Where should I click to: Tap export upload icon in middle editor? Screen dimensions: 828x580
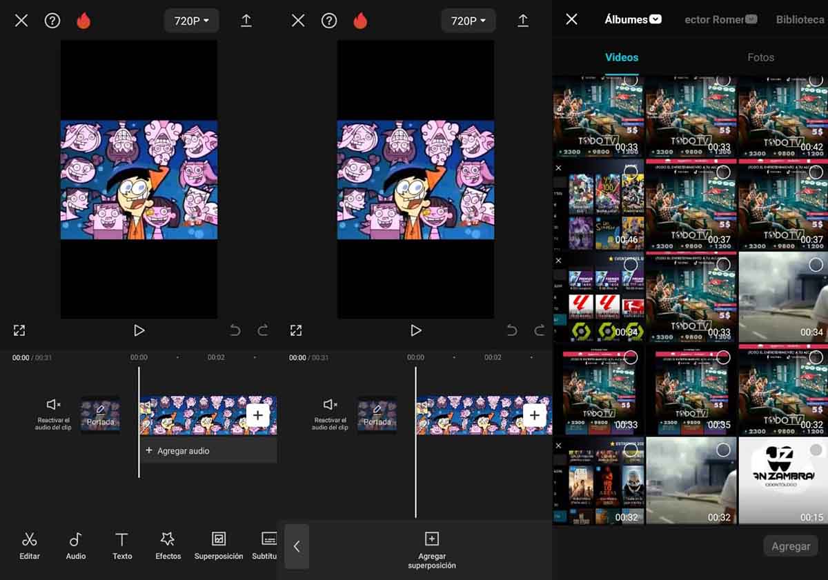click(523, 21)
